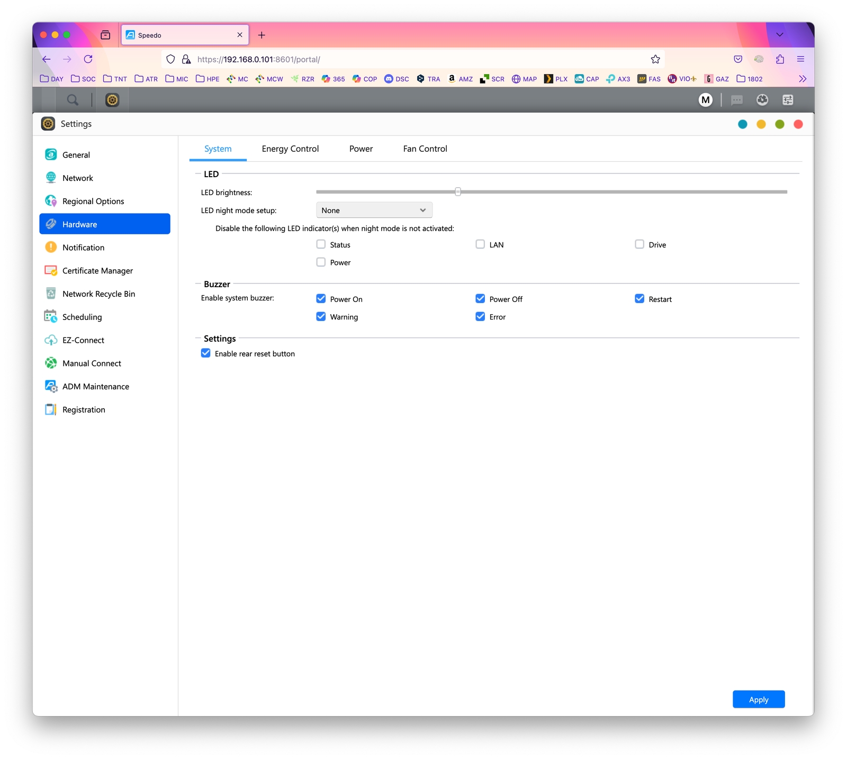
Task: Click the Manual Connect icon
Action: (x=51, y=363)
